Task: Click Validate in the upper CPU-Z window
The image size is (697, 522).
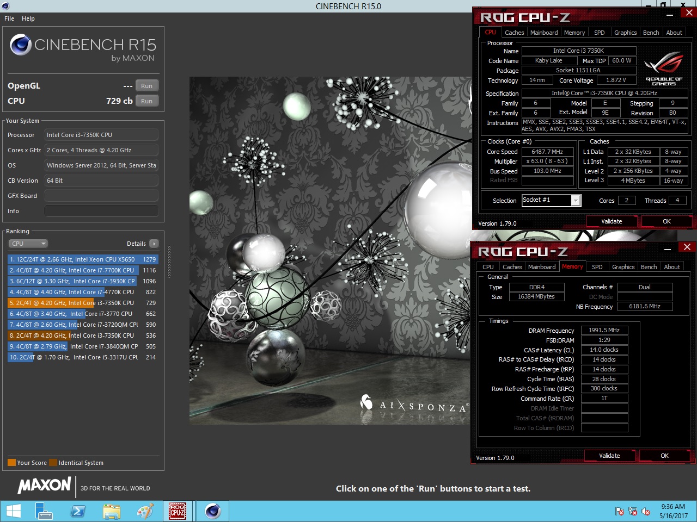Action: (612, 221)
